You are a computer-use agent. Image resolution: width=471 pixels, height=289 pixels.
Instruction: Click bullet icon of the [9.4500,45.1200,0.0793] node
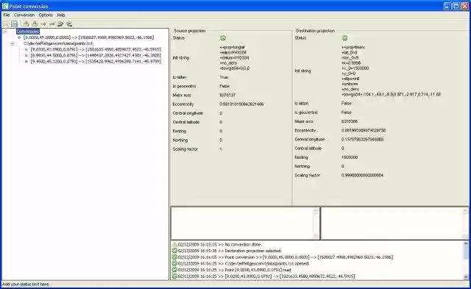coord(26,62)
